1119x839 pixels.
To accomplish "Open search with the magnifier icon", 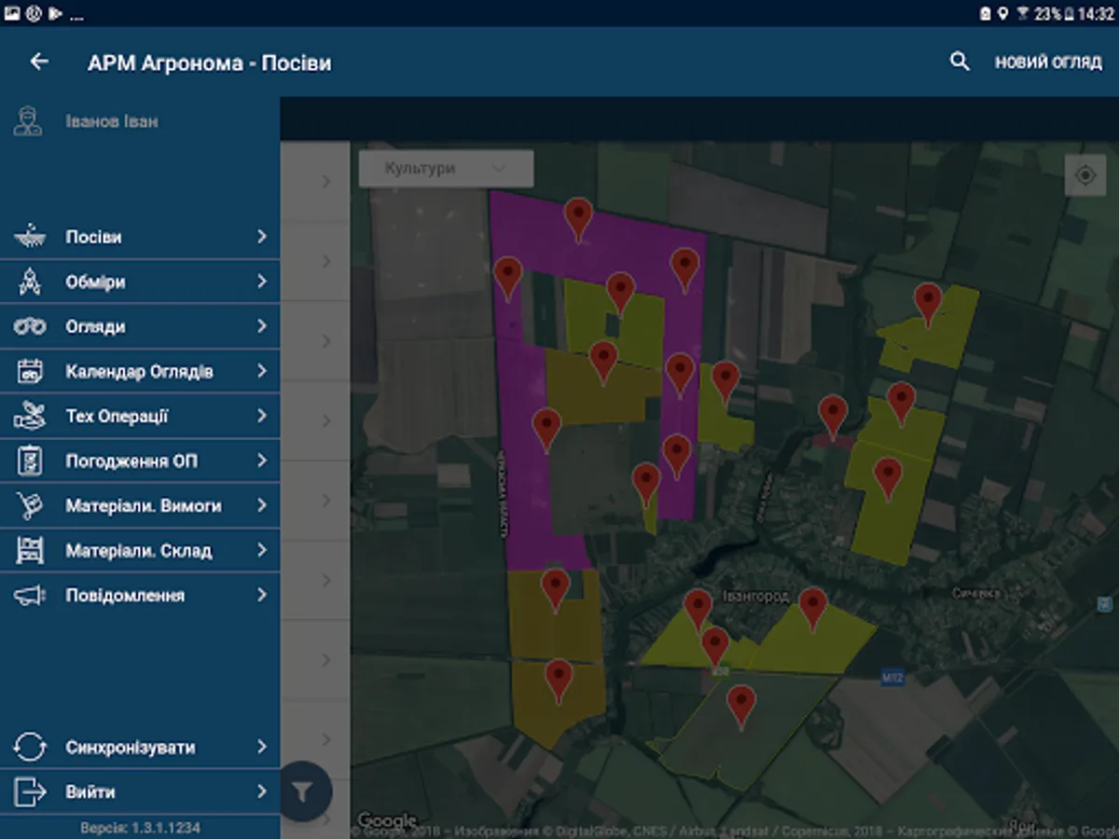I will click(x=960, y=62).
